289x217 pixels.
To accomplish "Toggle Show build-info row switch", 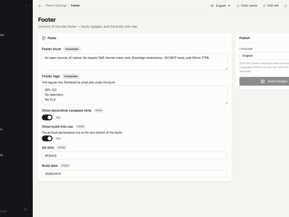I will (x=47, y=138).
